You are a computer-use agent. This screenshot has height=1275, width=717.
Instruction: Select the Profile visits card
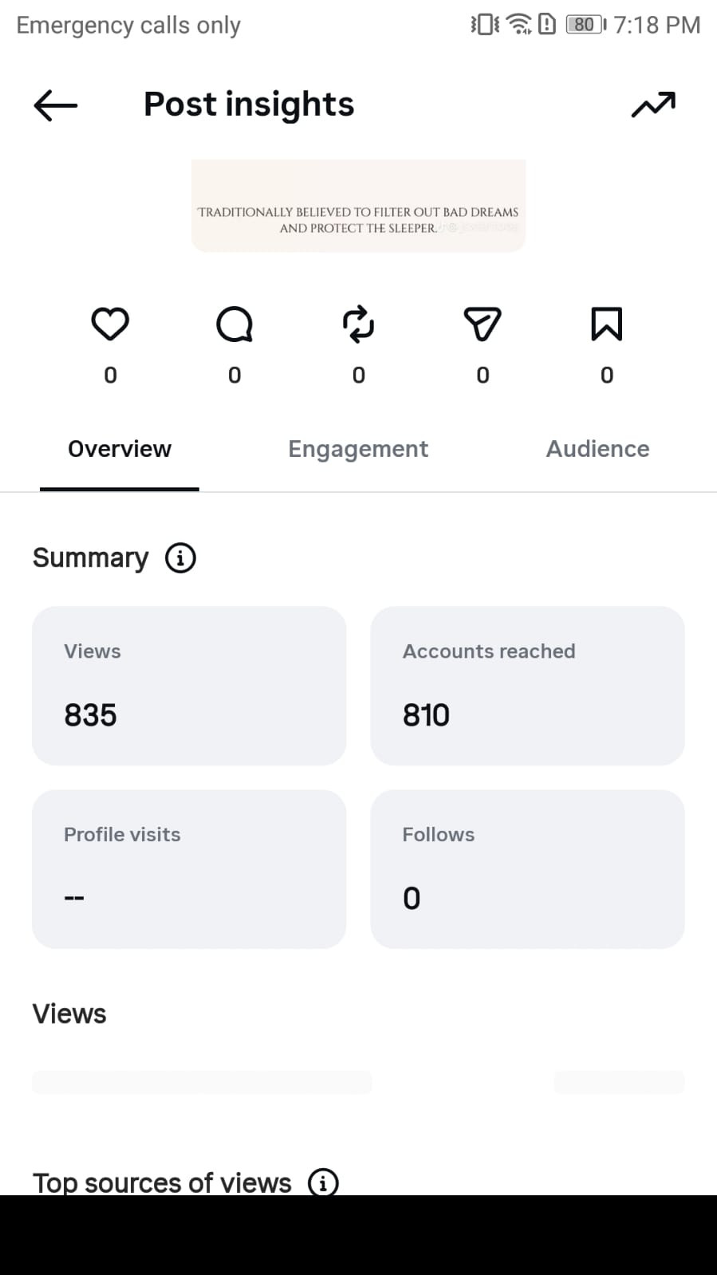tap(189, 869)
